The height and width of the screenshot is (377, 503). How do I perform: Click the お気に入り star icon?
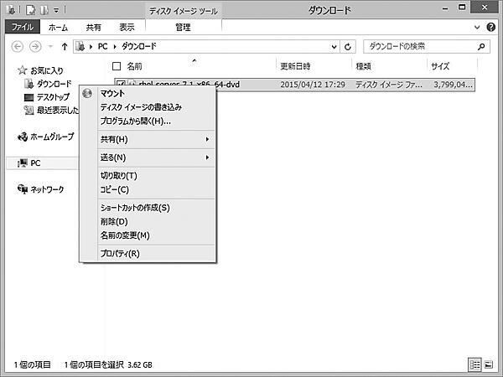(x=22, y=70)
